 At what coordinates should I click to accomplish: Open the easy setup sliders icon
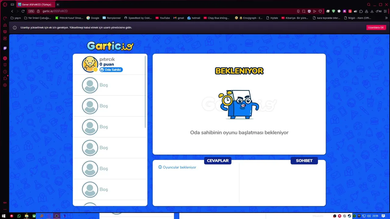coord(386,11)
